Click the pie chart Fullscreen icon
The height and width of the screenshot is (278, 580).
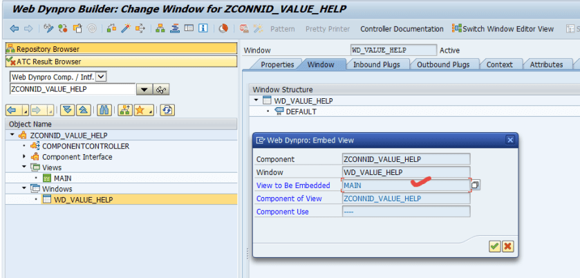click(x=223, y=28)
